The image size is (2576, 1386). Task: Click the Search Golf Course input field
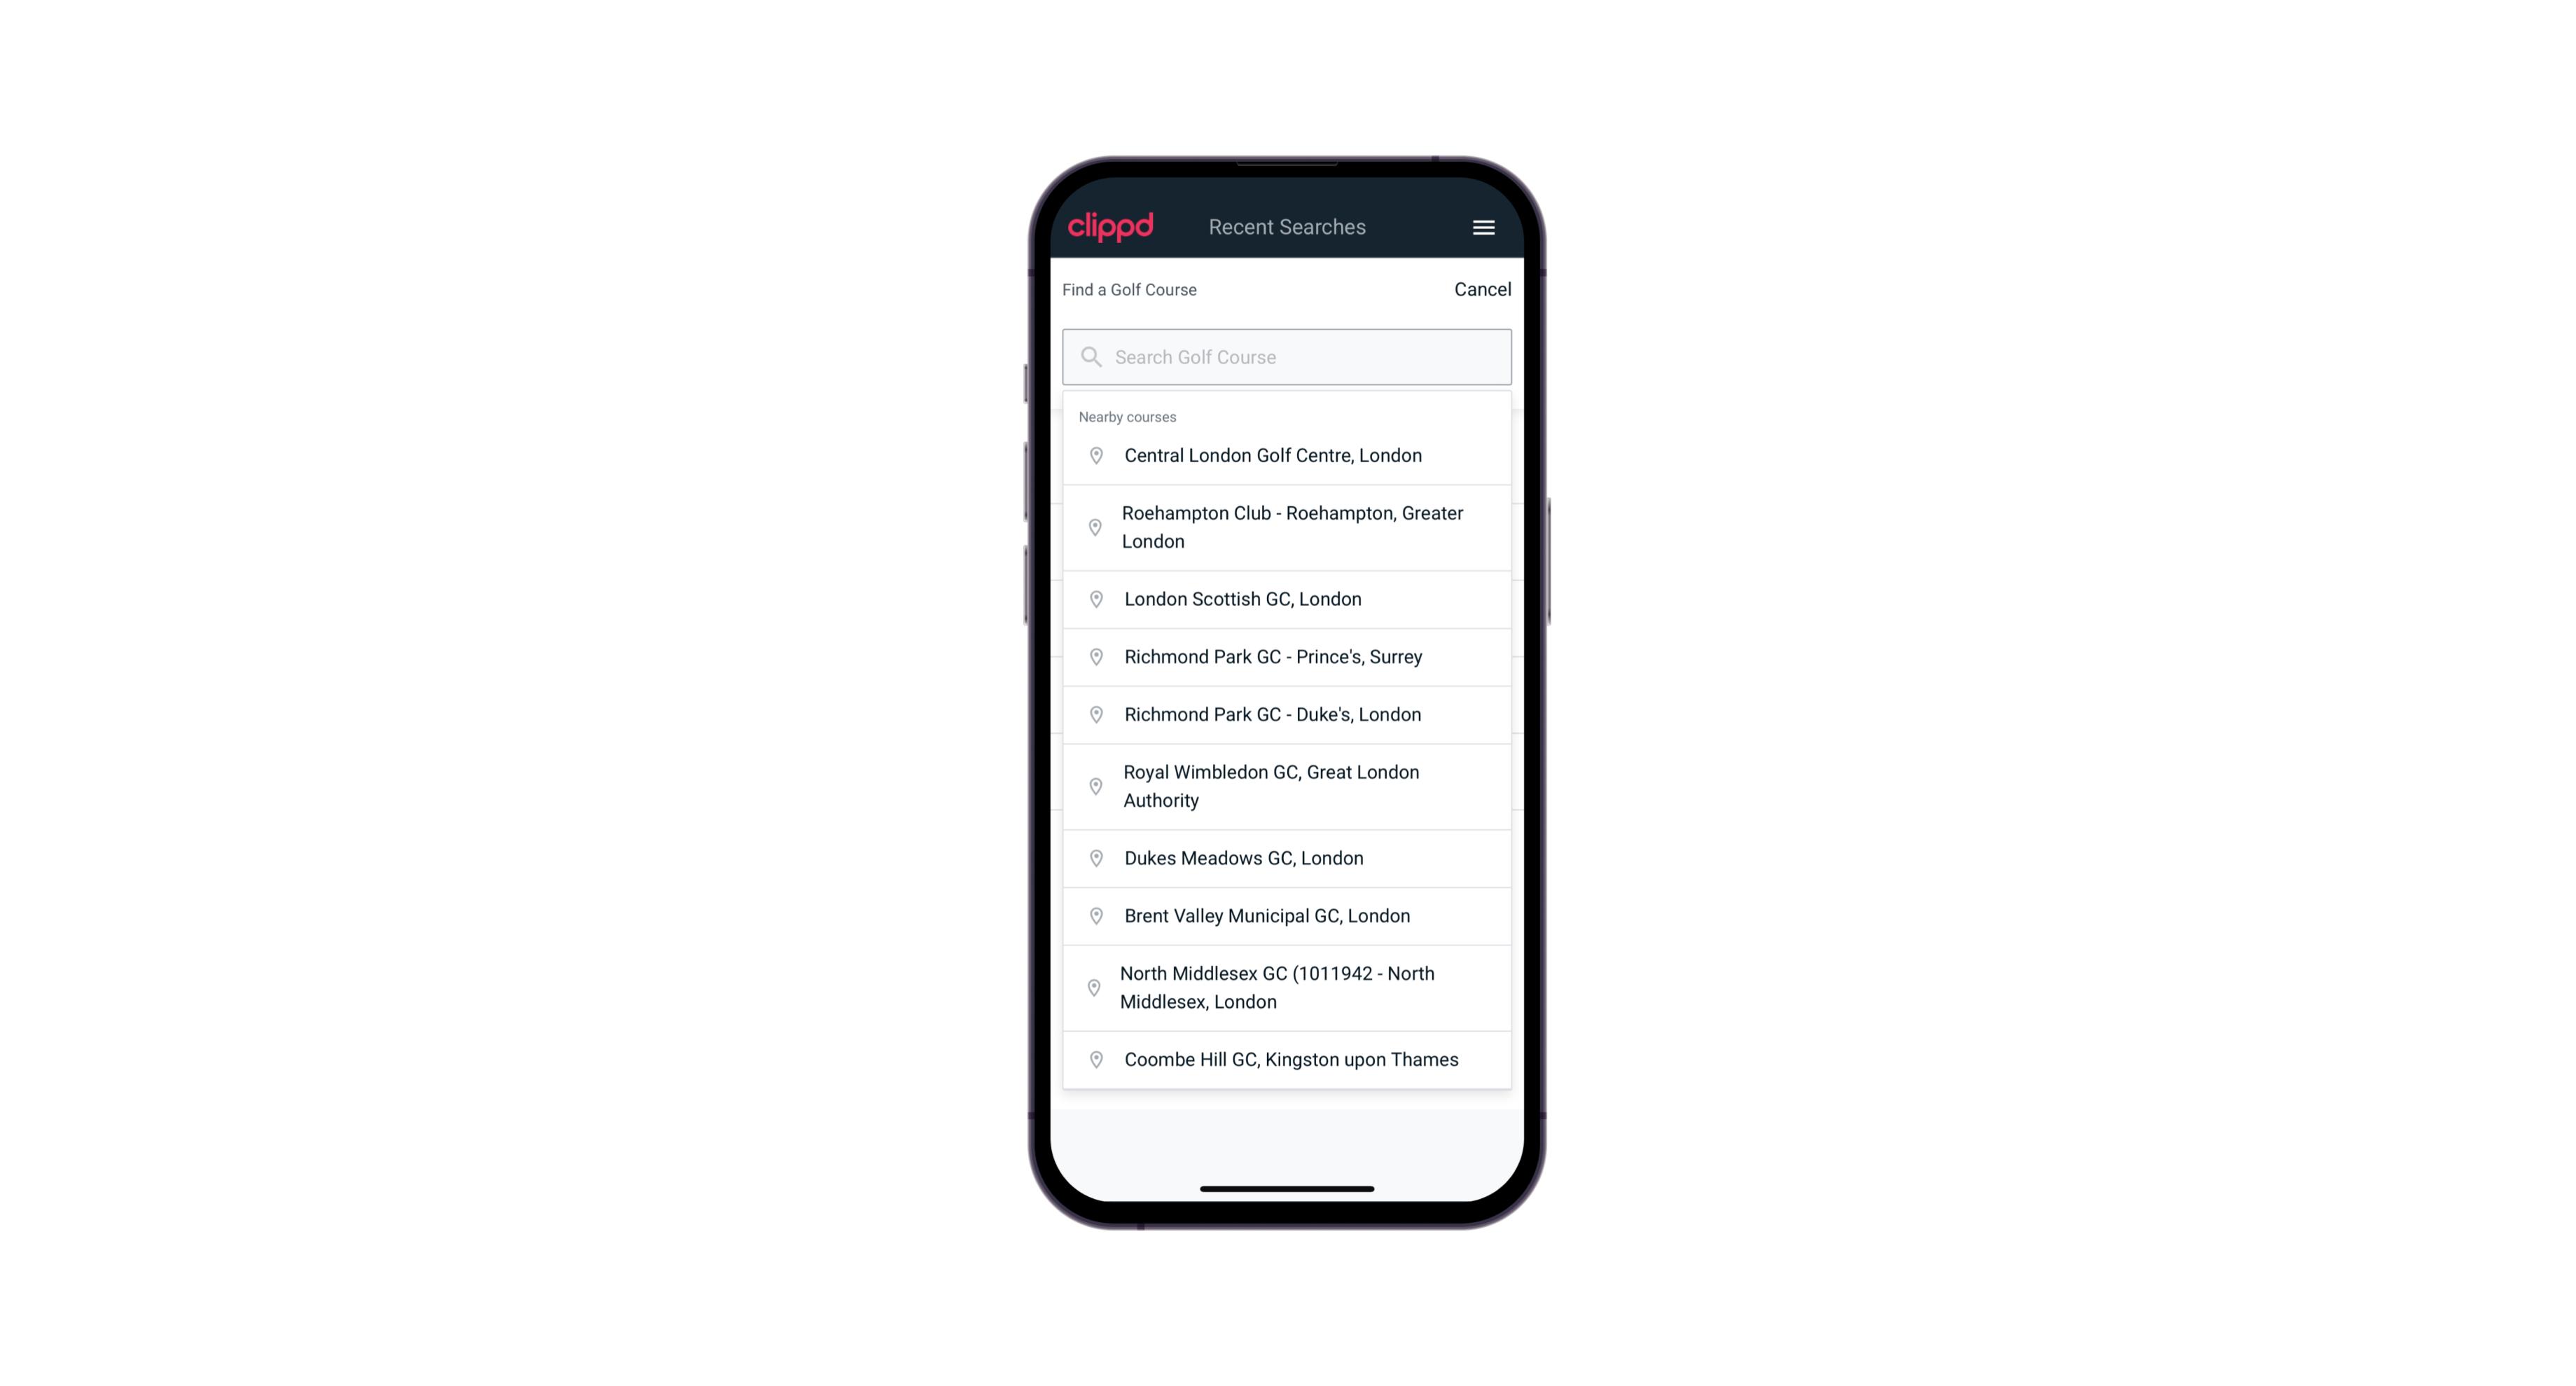[1287, 355]
